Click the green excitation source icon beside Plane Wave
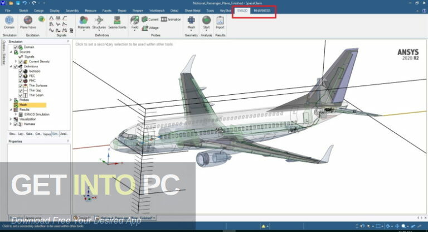 click(x=41, y=19)
